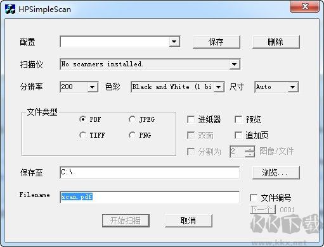This screenshot has height=247, width=324.
Task: Click the 保存至 path field showing C:\
Action: 150,172
